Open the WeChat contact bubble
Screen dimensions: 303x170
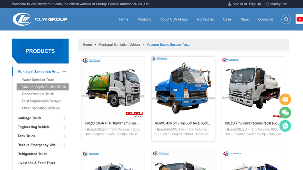coord(285,113)
